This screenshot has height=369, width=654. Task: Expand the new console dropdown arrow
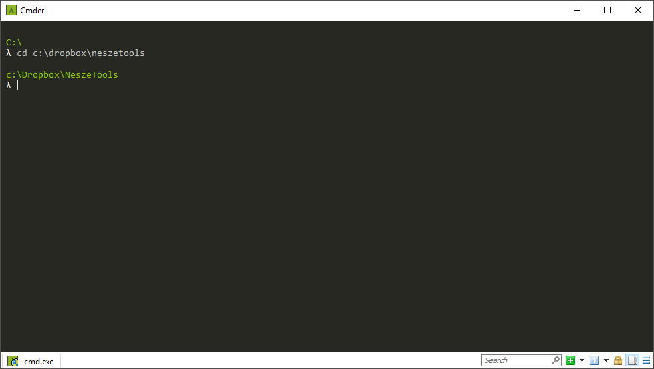click(582, 360)
